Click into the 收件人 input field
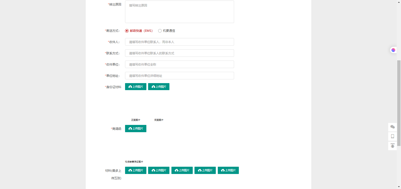 click(179, 42)
